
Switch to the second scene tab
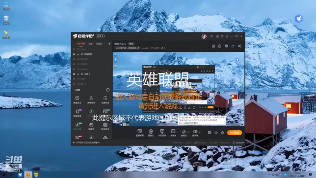point(90,44)
